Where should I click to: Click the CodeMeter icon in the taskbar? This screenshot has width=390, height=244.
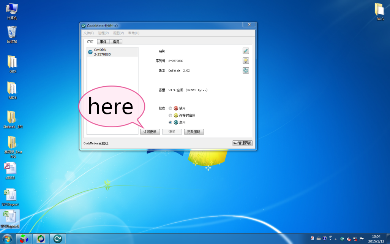(58, 239)
